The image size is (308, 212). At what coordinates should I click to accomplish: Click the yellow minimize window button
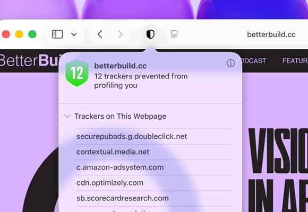tap(19, 34)
